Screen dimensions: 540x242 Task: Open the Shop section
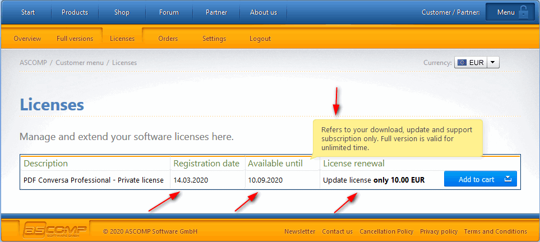point(122,12)
